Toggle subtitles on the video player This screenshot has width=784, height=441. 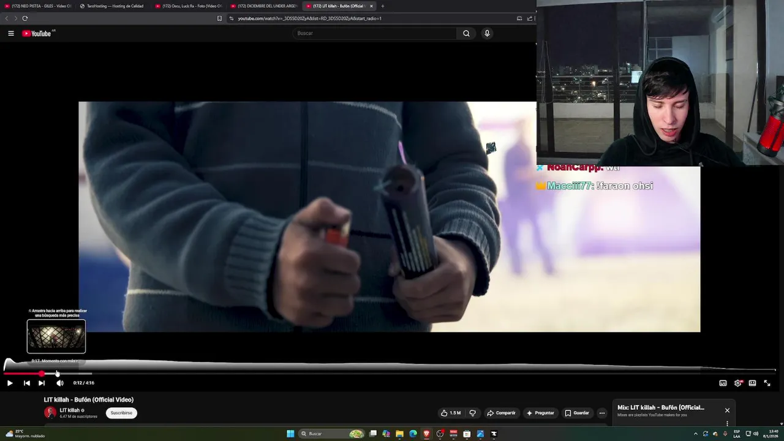(x=723, y=383)
